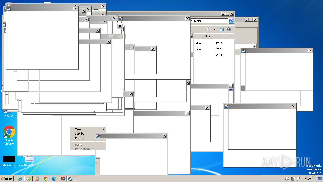
Task: Open Explorer help via blue question icon
Action: point(229,29)
